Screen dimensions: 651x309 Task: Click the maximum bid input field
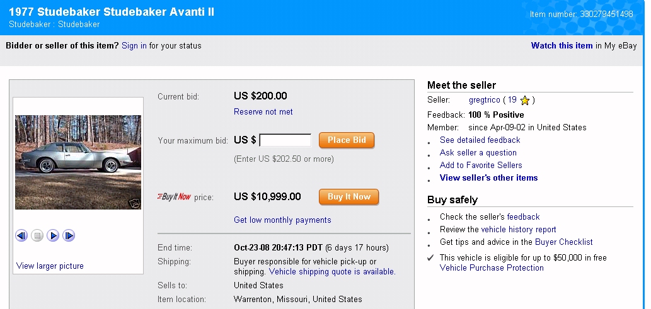click(x=285, y=140)
